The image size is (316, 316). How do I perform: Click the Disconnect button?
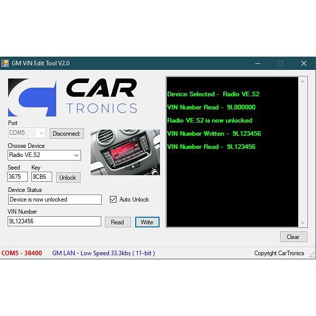(x=67, y=133)
